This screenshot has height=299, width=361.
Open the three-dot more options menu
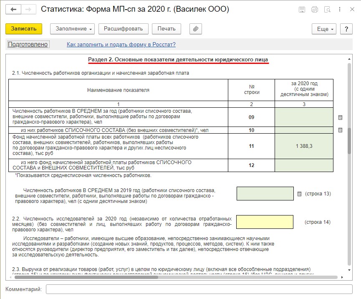pos(340,10)
